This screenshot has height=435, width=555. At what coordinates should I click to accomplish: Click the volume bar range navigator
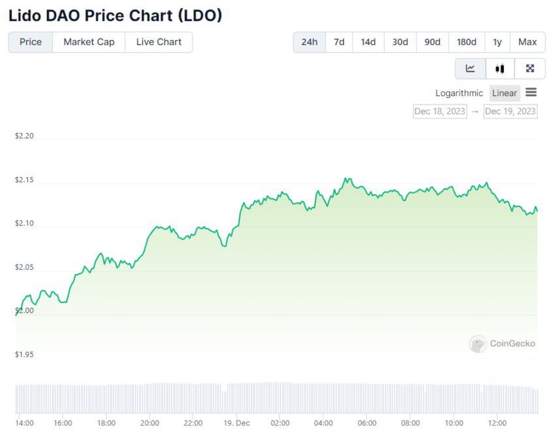coord(276,398)
